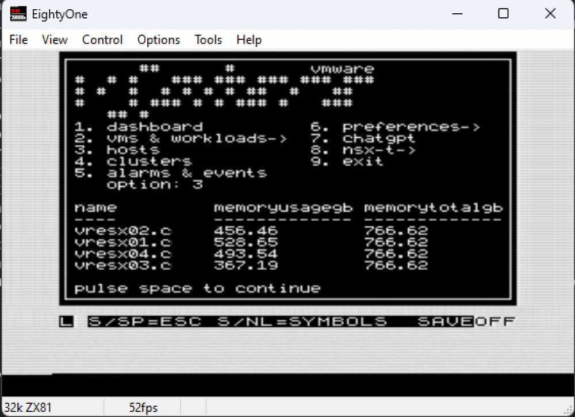Open the View menu

click(54, 40)
